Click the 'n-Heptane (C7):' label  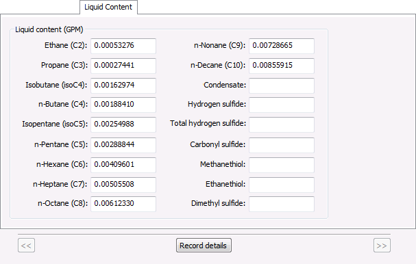point(60,184)
